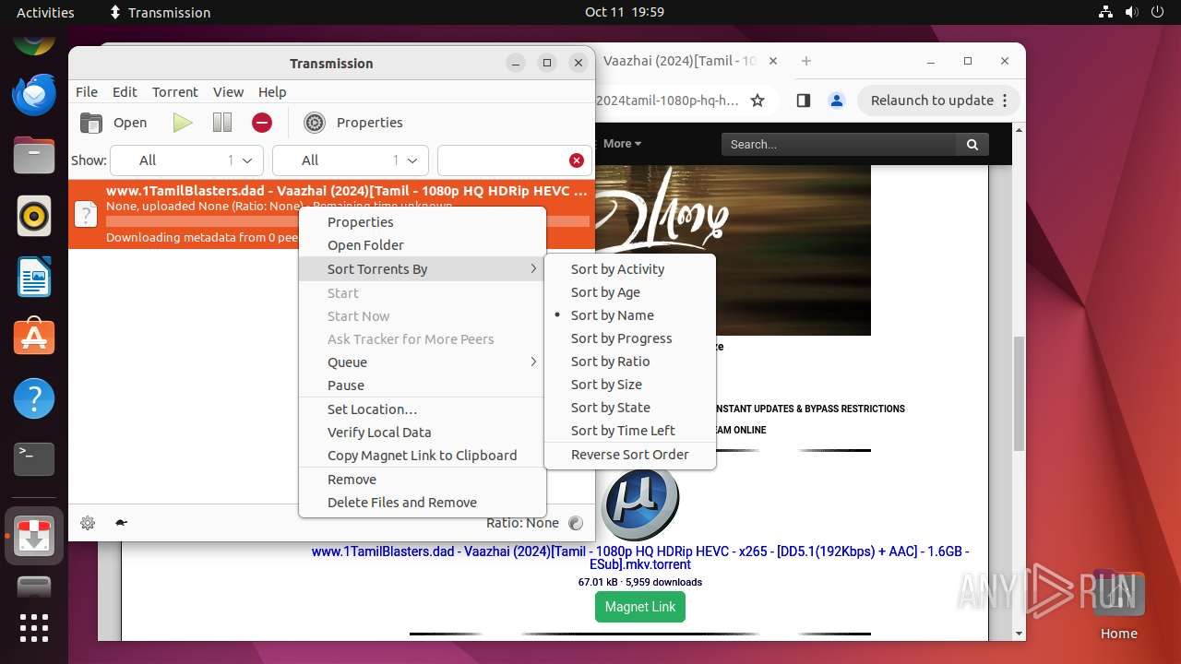Clear the torrent search filter field
Viewport: 1181px width, 664px height.
[x=577, y=160]
